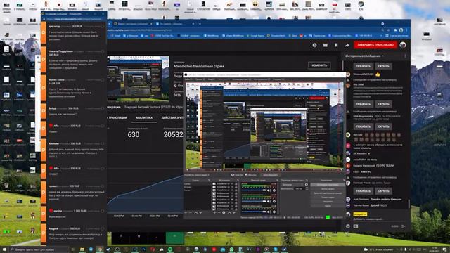
Task: Open the Правка menu in OBS
Action: (200, 79)
